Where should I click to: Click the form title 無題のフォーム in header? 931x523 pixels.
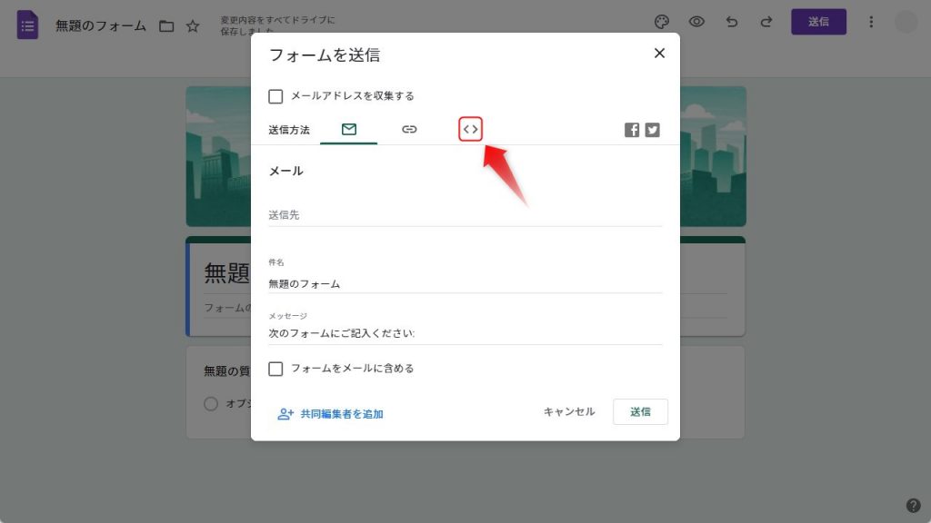[x=100, y=26]
